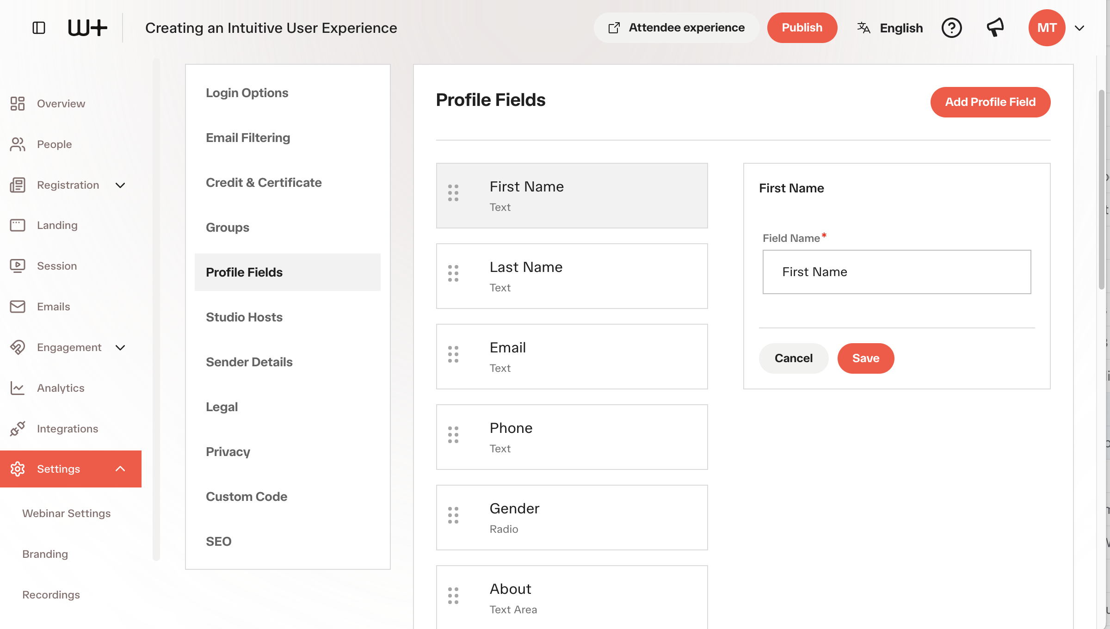Image resolution: width=1110 pixels, height=629 pixels.
Task: Click the language translate icon
Action: 863,28
